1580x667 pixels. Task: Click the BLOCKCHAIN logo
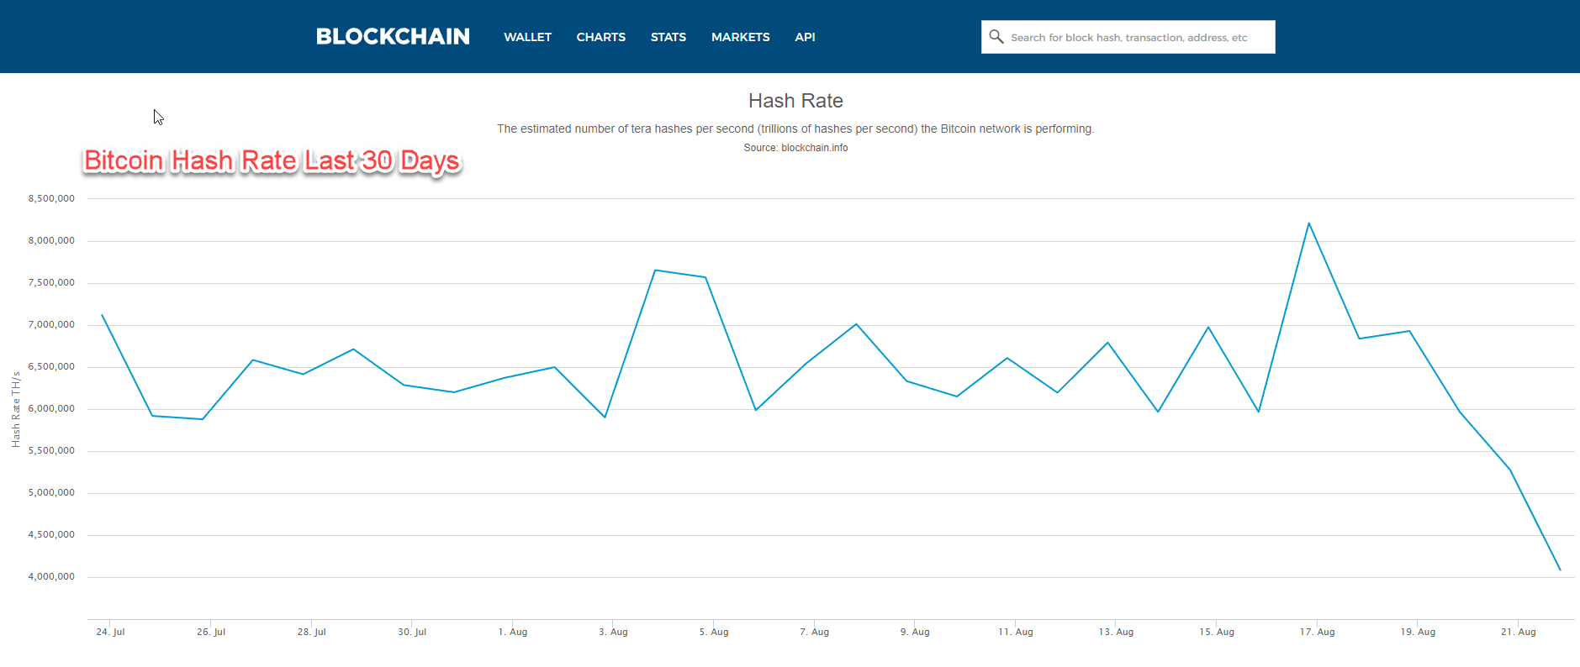pos(393,37)
